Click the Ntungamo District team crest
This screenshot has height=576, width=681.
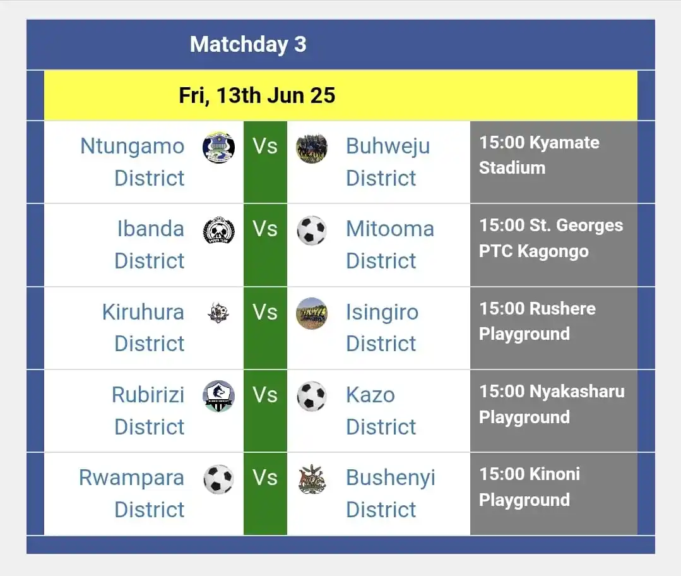click(219, 147)
